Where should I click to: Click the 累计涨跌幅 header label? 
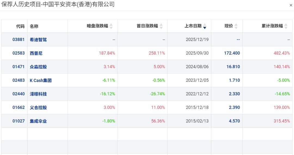pyautogui.click(x=272, y=26)
